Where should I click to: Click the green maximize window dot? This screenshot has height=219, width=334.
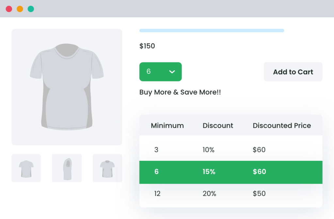pos(31,9)
